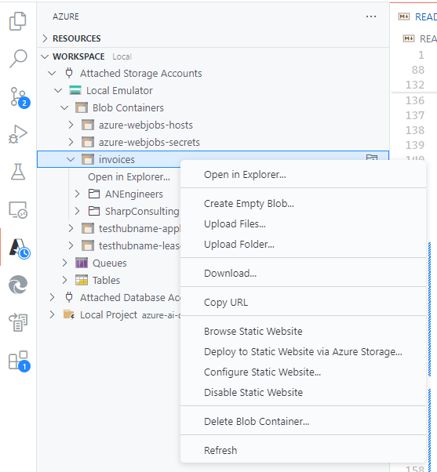Open the Search view in activity bar

[x=18, y=59]
